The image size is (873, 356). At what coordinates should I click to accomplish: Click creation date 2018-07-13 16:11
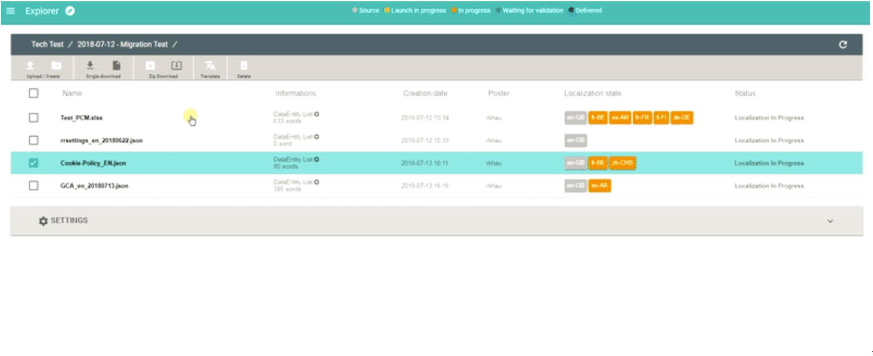click(x=425, y=163)
